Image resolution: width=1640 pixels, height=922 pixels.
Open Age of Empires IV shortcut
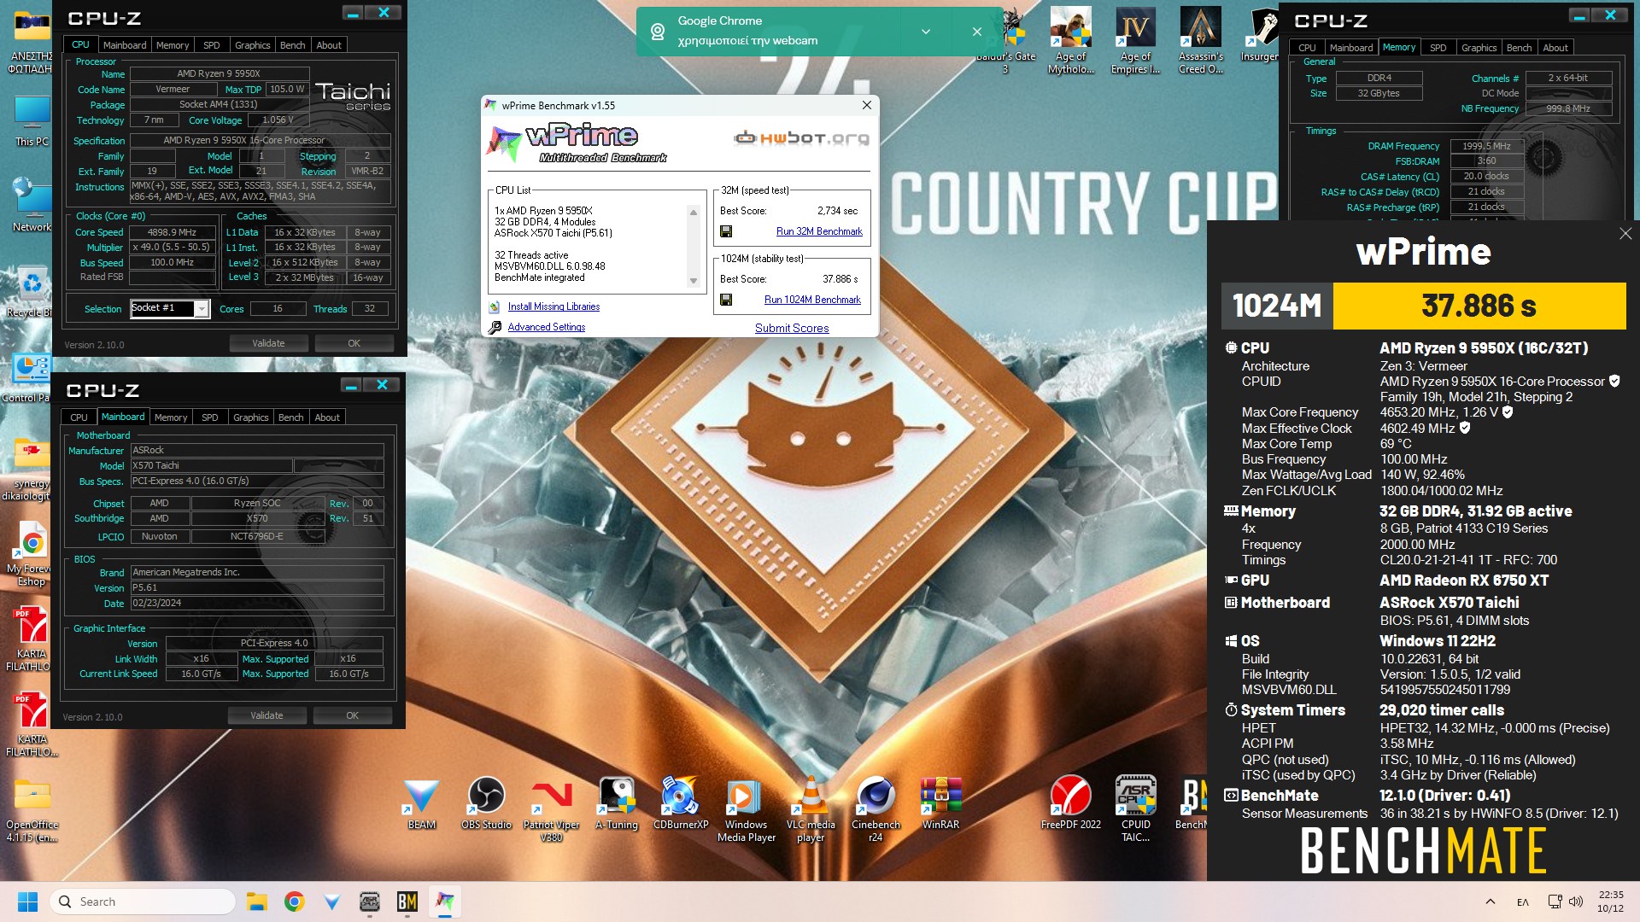coord(1135,41)
